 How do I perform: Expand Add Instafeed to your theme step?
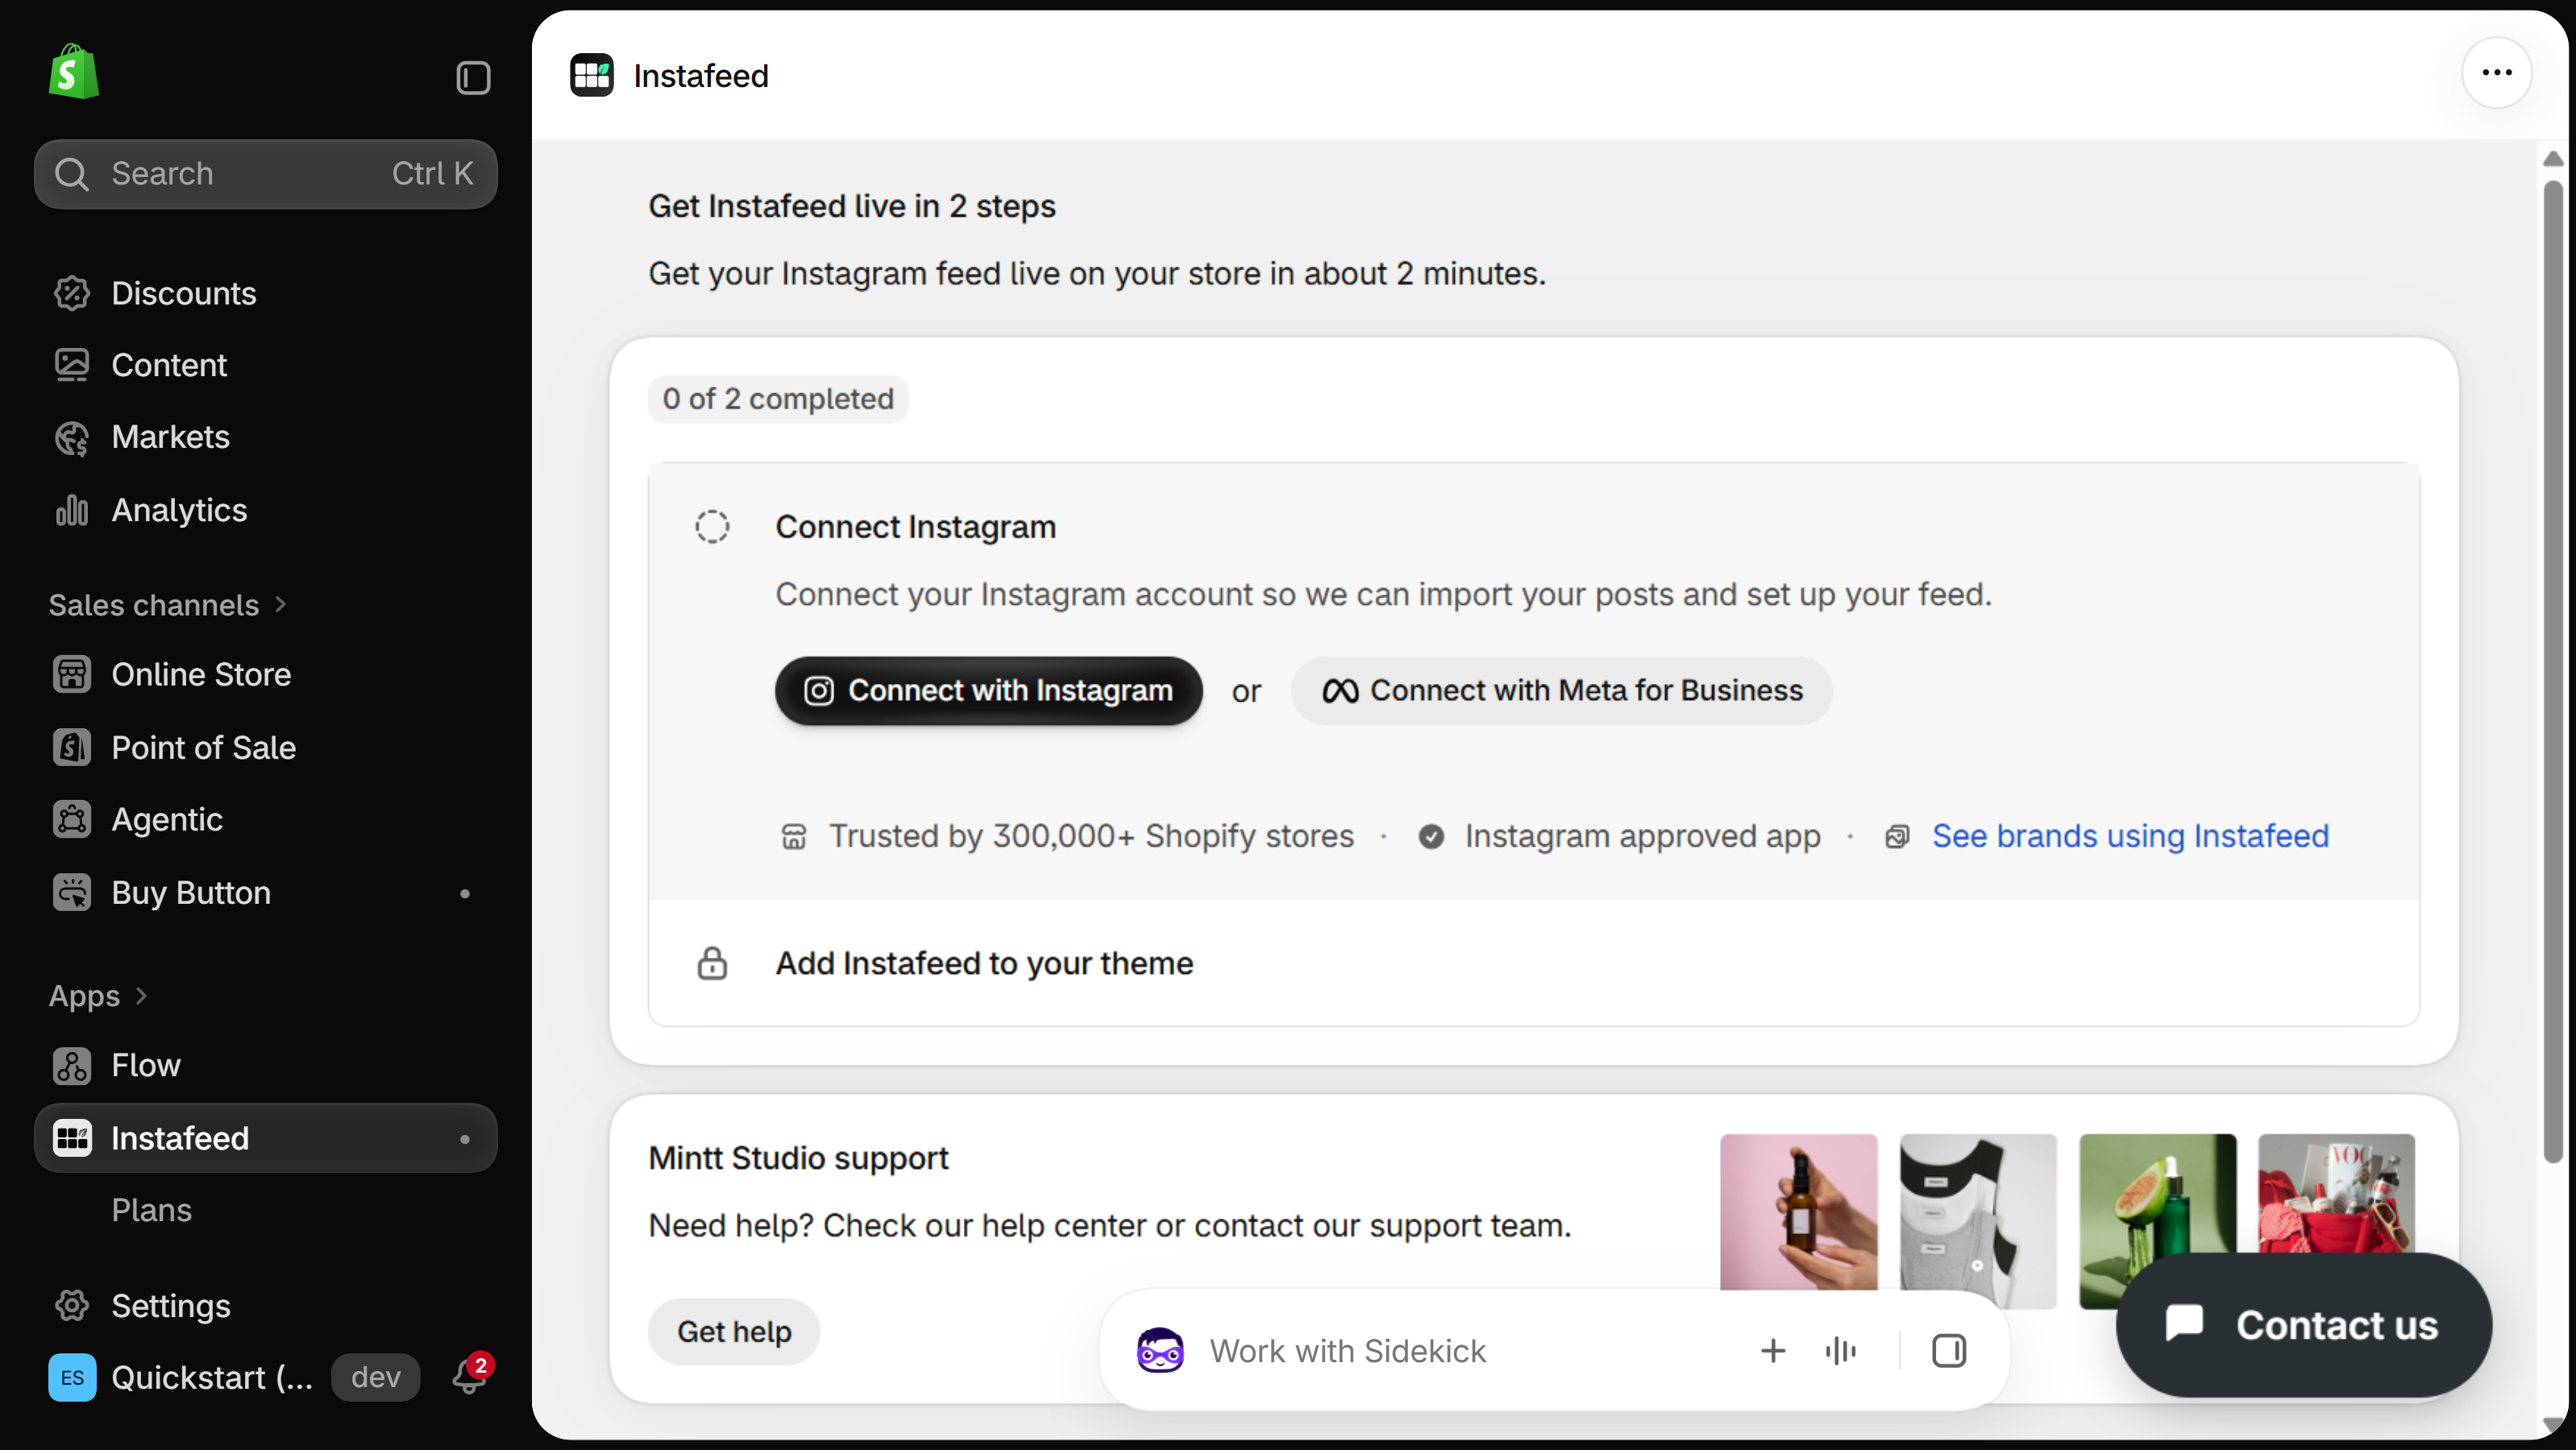1534,963
